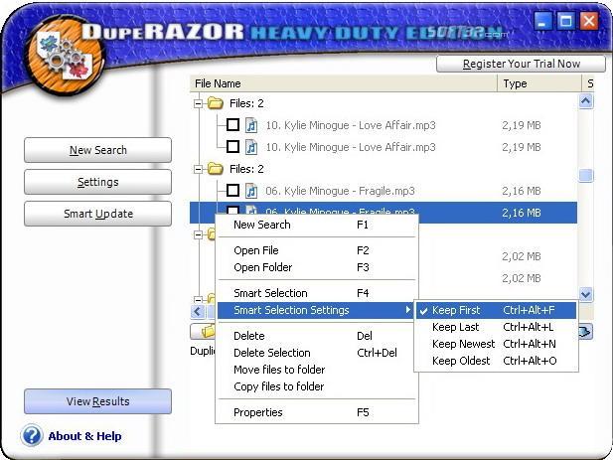This screenshot has height=460, width=613.
Task: Check the first Love Affair.mp3 checkbox
Action: (233, 125)
